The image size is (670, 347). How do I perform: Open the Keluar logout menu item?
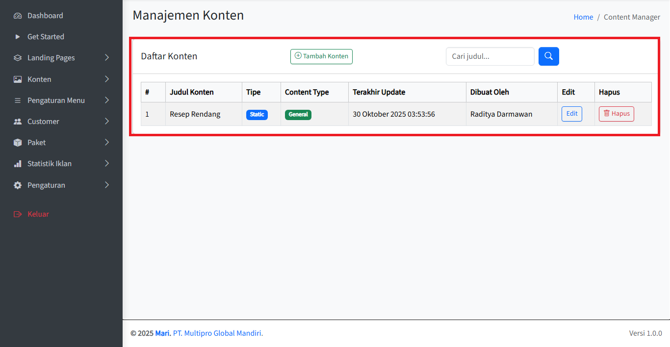38,214
